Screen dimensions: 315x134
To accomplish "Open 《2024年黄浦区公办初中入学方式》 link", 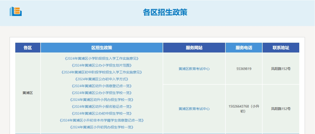I will [x=102, y=79].
